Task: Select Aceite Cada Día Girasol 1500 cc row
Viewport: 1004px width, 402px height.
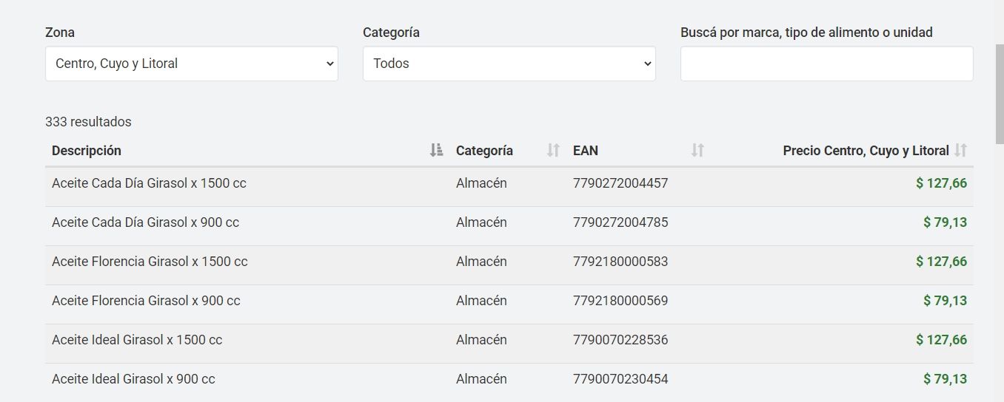Action: (x=149, y=183)
